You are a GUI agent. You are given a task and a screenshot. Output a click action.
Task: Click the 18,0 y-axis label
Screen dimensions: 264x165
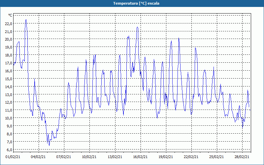pos(9,55)
